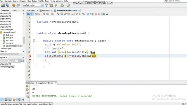Toggle the Highlight Search icon
Viewport: 187px width, 105px height.
pos(69,14)
